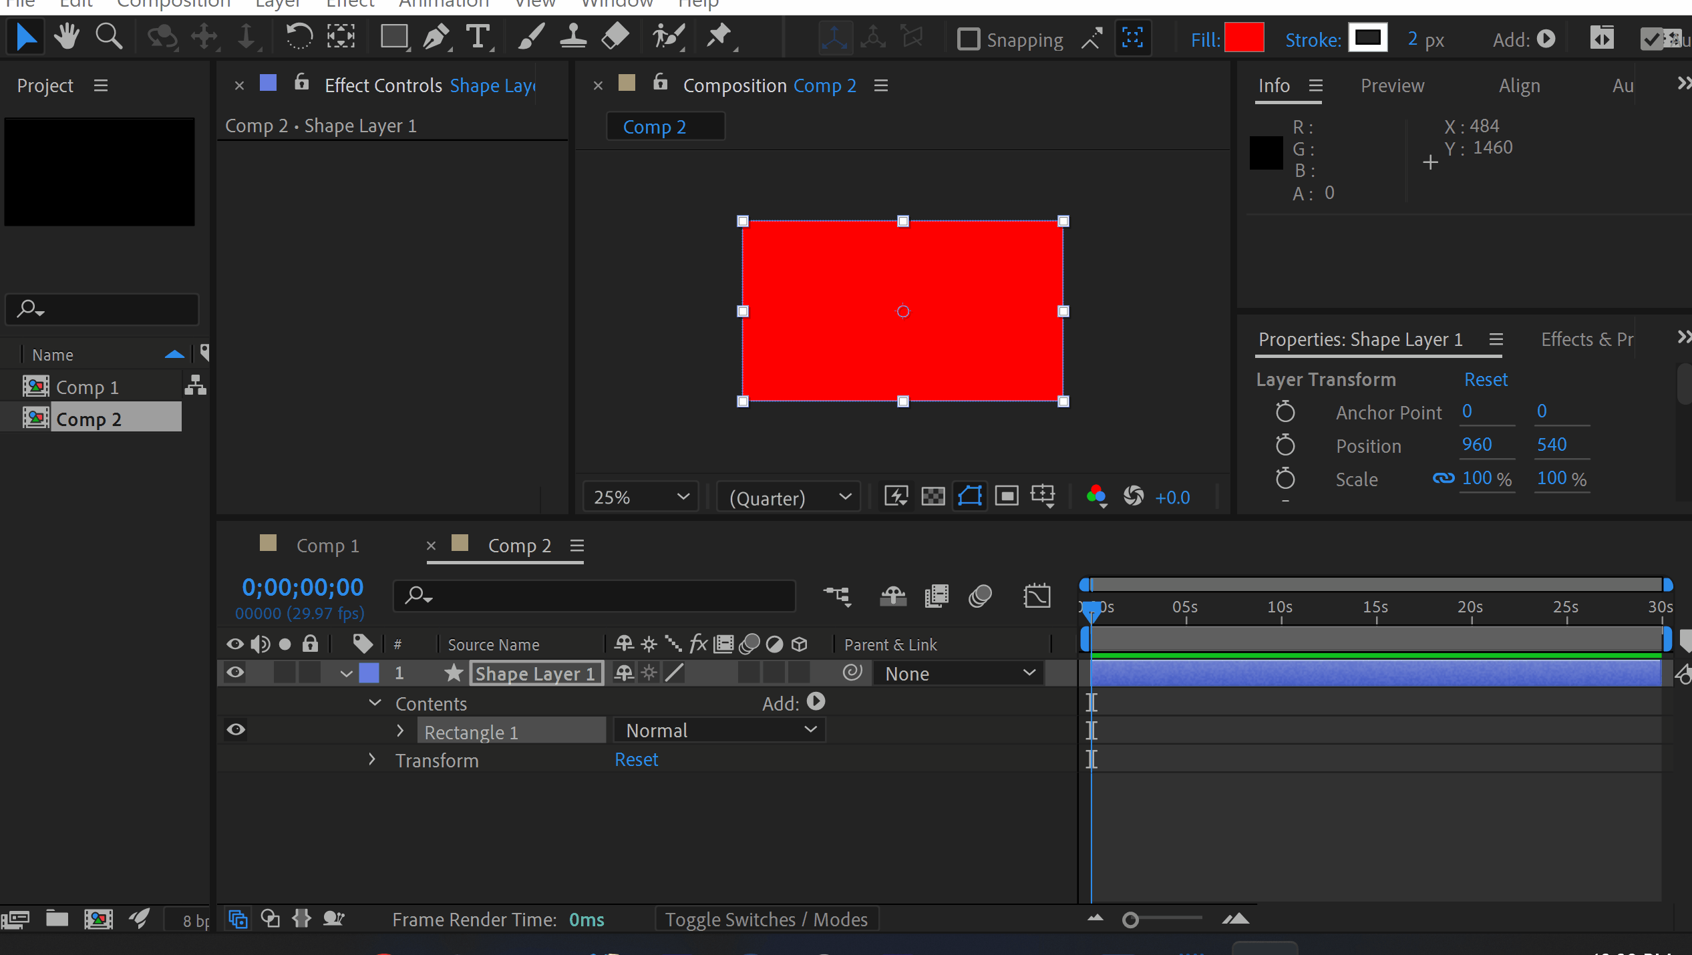This screenshot has width=1692, height=955.
Task: Click Reset in Layer Transform properties
Action: click(1486, 379)
